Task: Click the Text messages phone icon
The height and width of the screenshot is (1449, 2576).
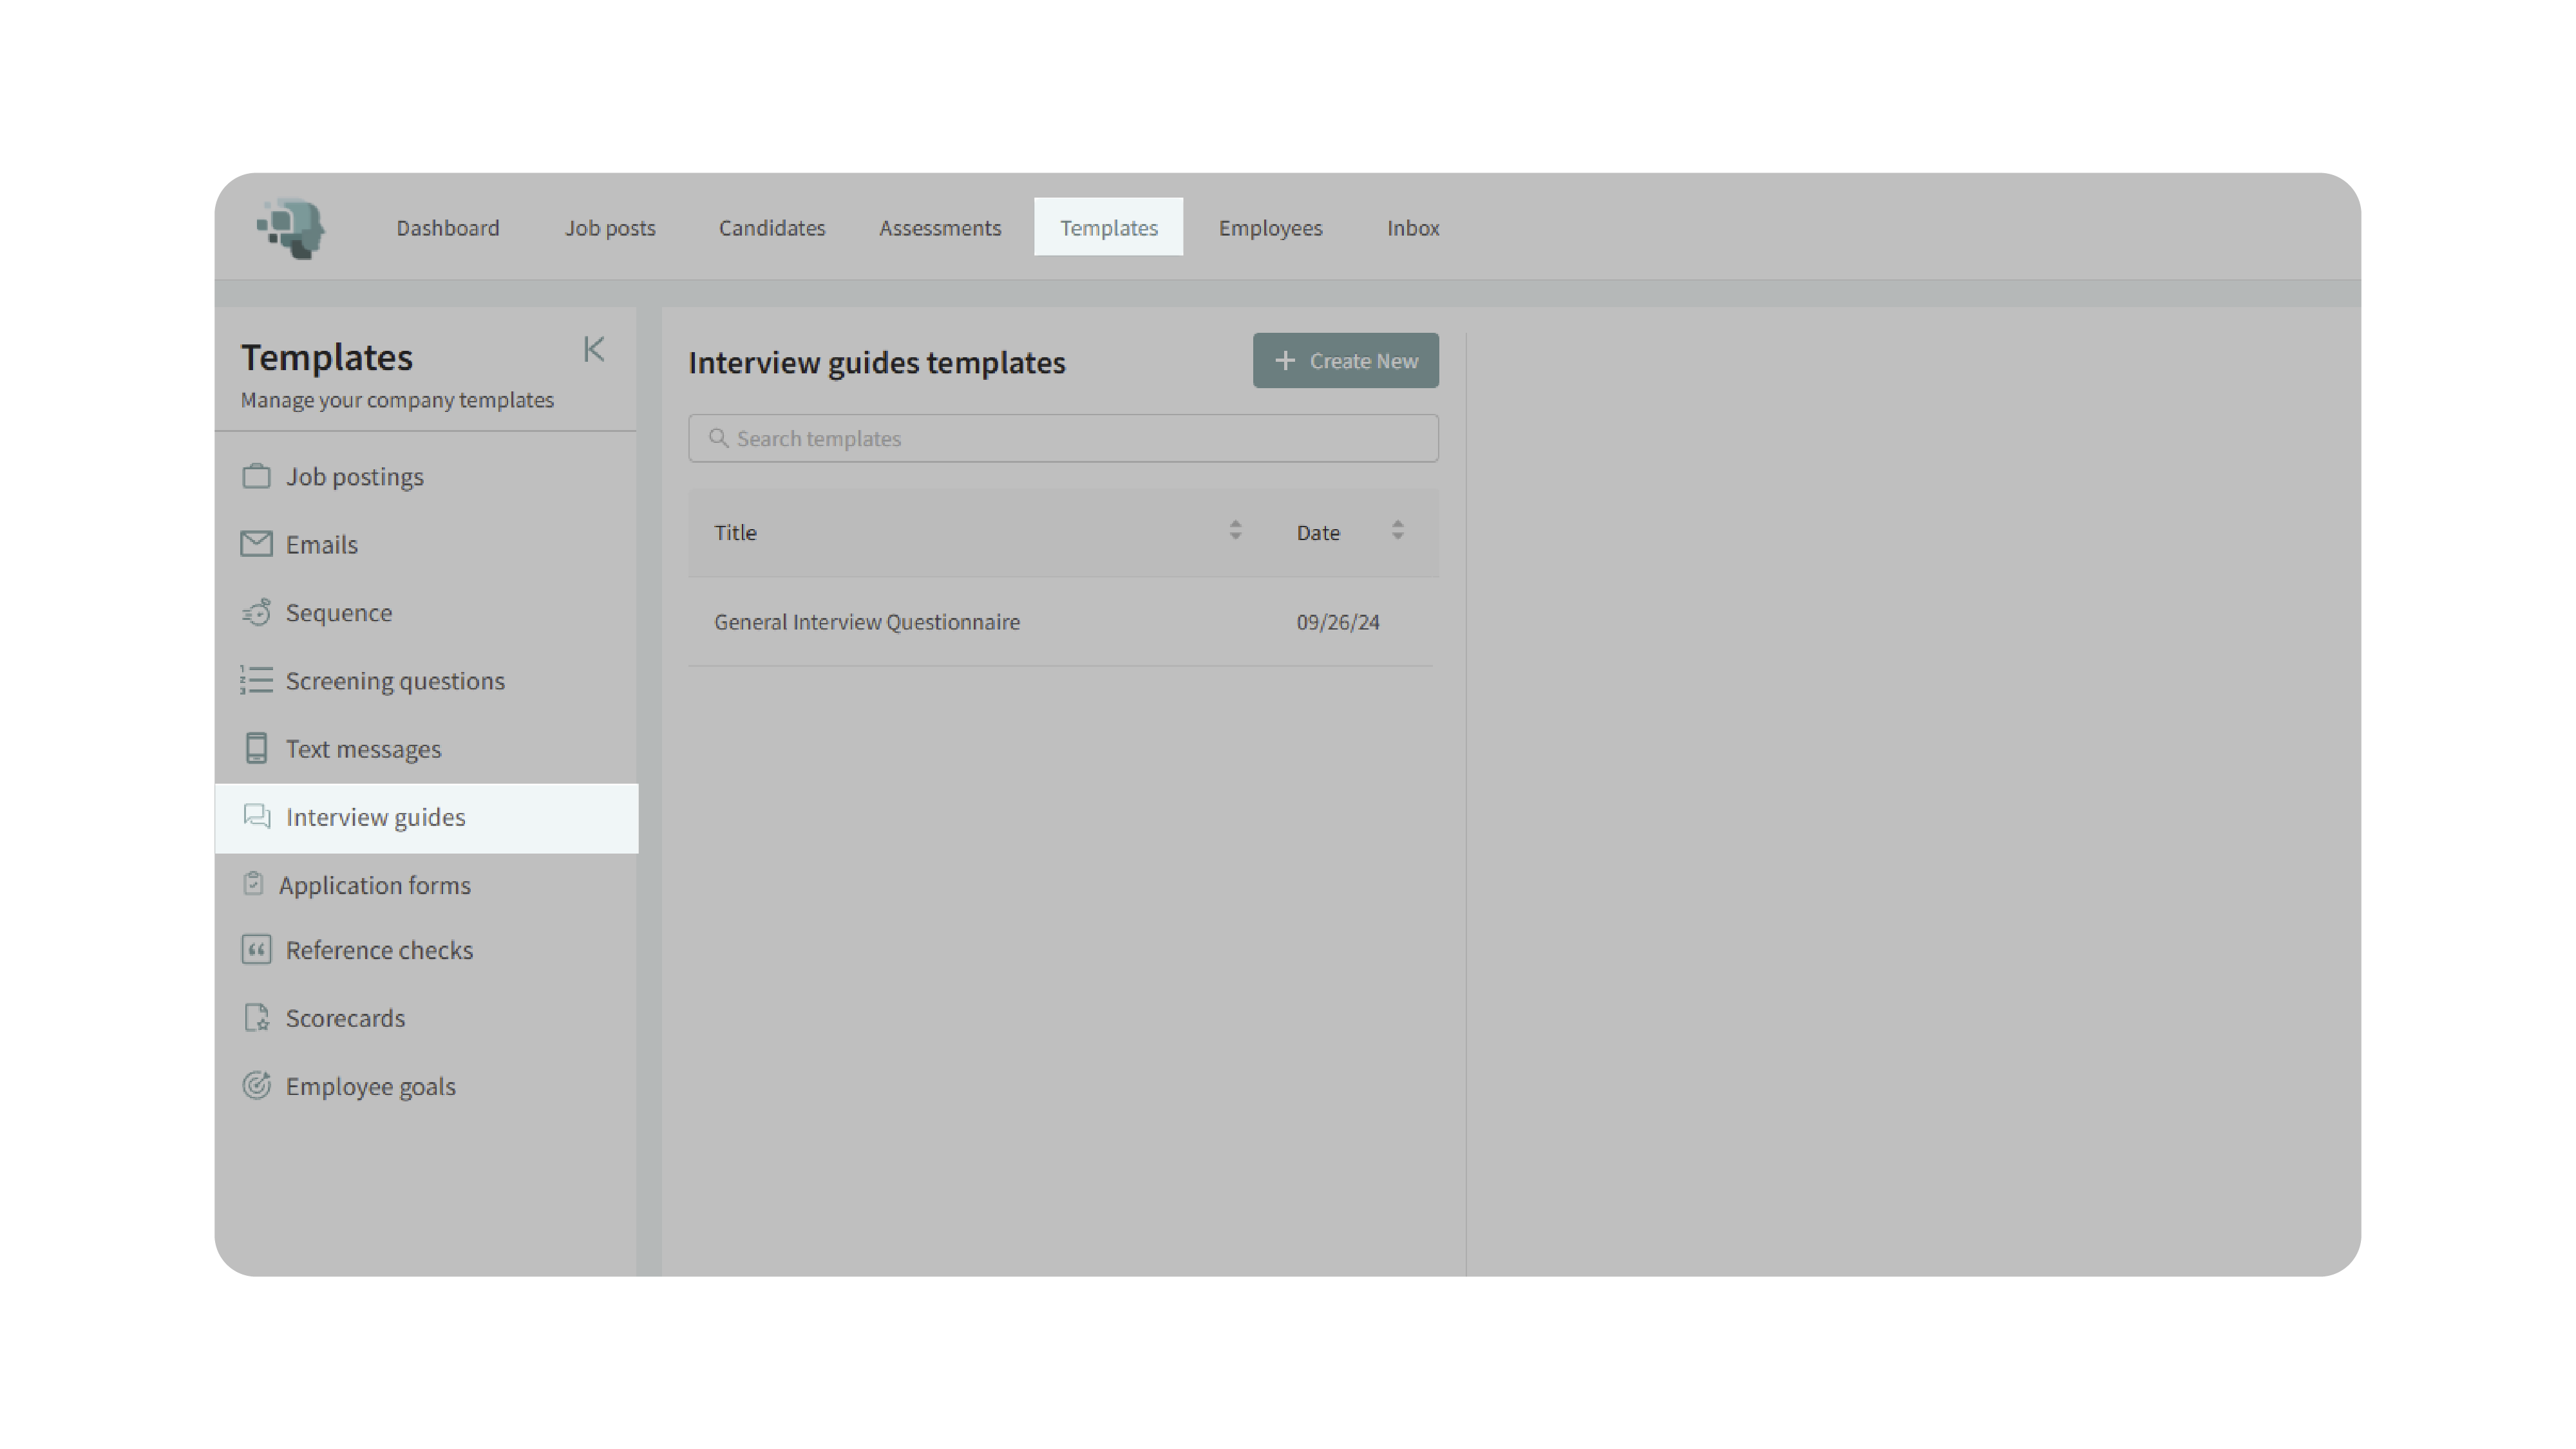Action: point(256,749)
